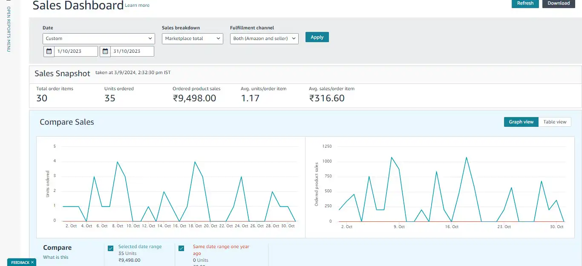Expand the Date range dropdown
Screen dimensions: 582x266
coord(98,38)
